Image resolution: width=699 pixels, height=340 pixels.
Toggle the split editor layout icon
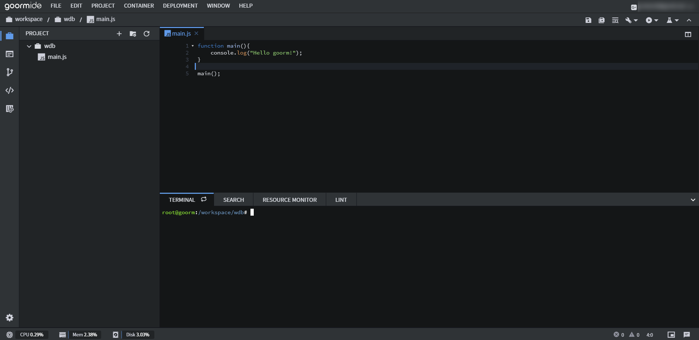click(688, 35)
